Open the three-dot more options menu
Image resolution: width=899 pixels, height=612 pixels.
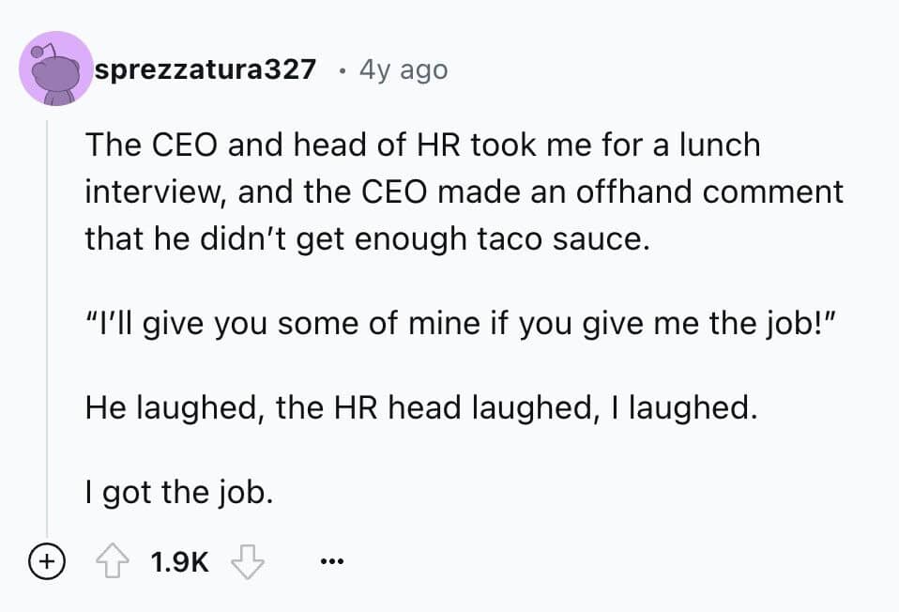[330, 563]
